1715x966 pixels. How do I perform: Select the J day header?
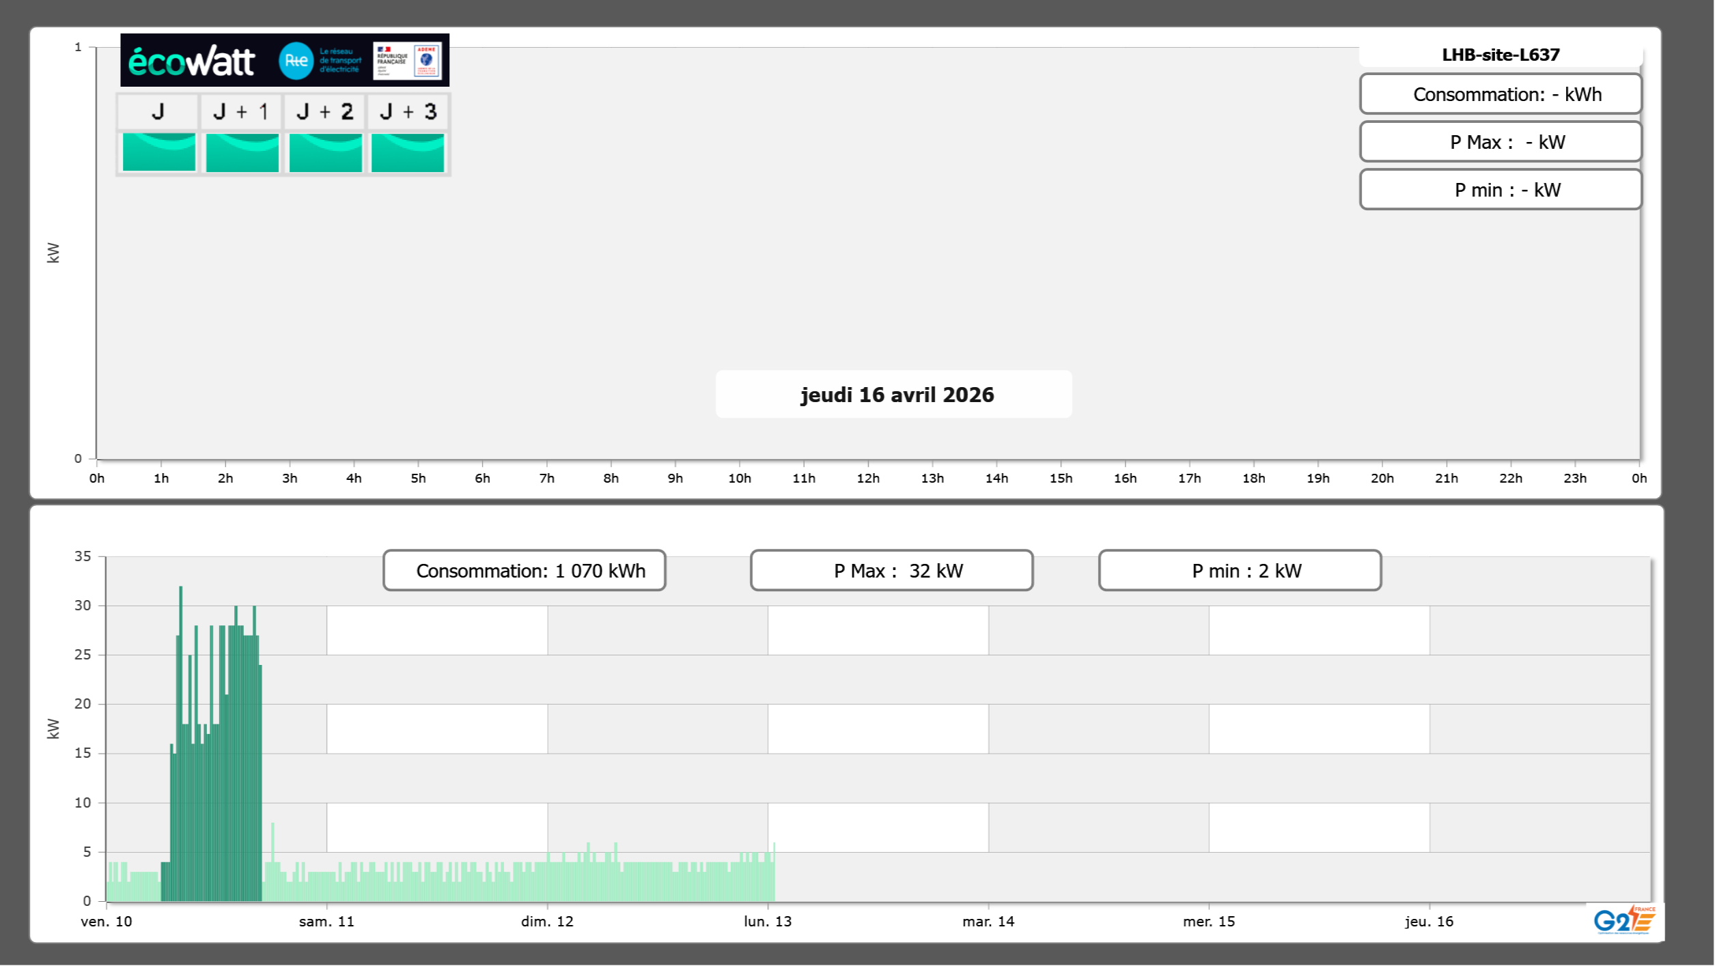pyautogui.click(x=158, y=112)
